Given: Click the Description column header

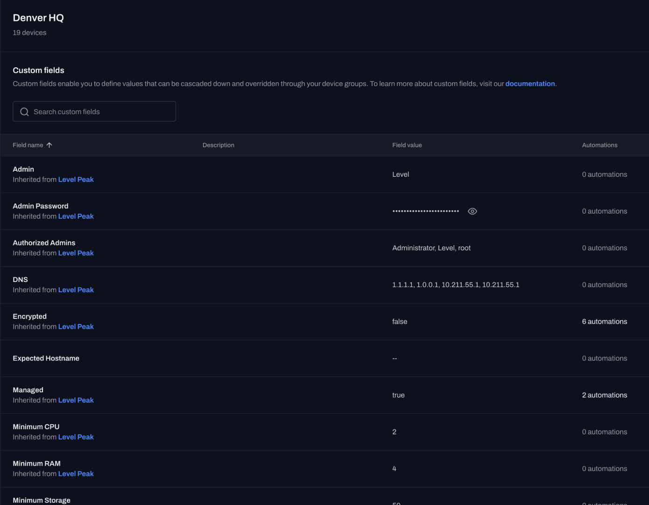Looking at the screenshot, I should [219, 145].
